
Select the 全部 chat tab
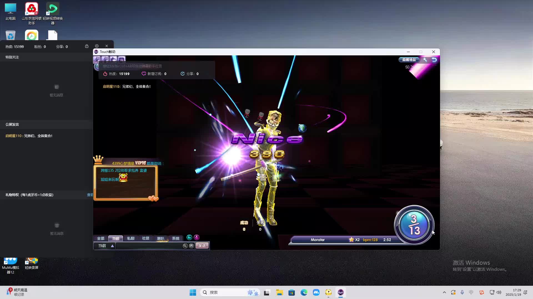[x=100, y=238]
